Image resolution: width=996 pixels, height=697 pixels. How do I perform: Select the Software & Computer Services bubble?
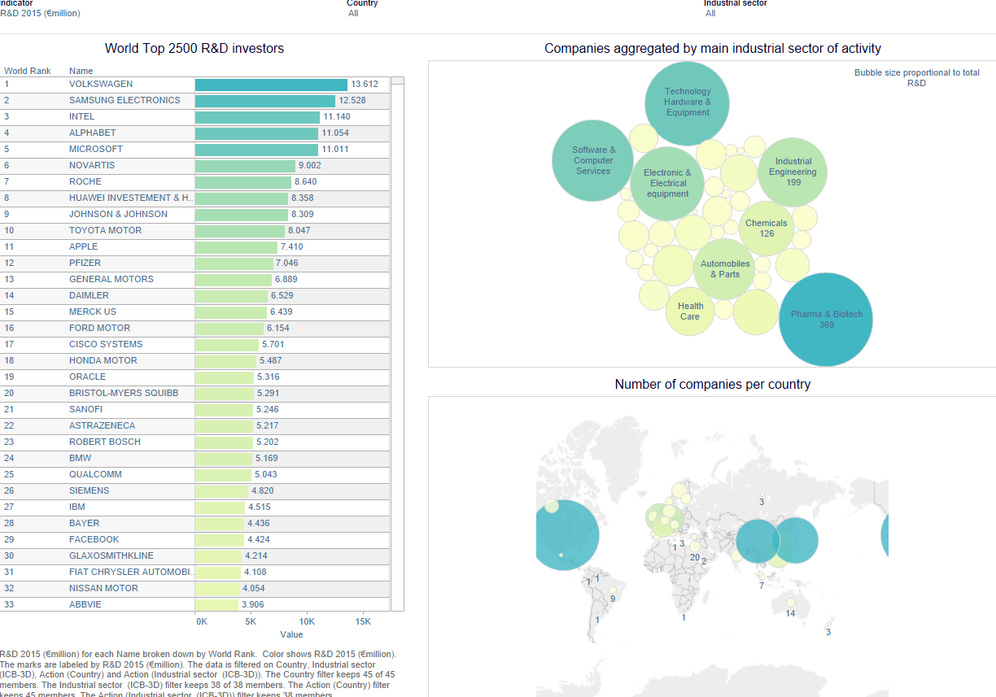pos(592,160)
